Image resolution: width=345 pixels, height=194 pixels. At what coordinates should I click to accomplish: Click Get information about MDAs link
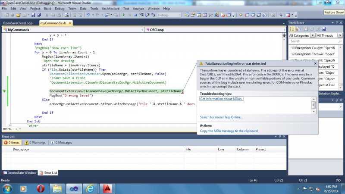221,99
